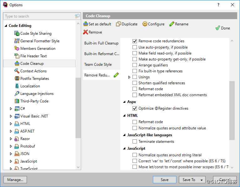
Task: Expand the Razor tree node
Action: pyautogui.click(x=11, y=139)
